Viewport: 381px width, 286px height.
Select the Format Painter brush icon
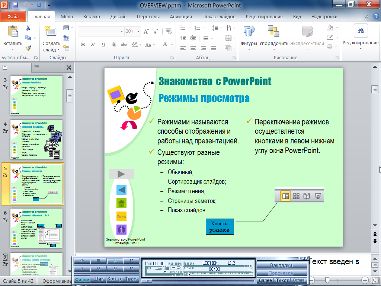click(28, 48)
